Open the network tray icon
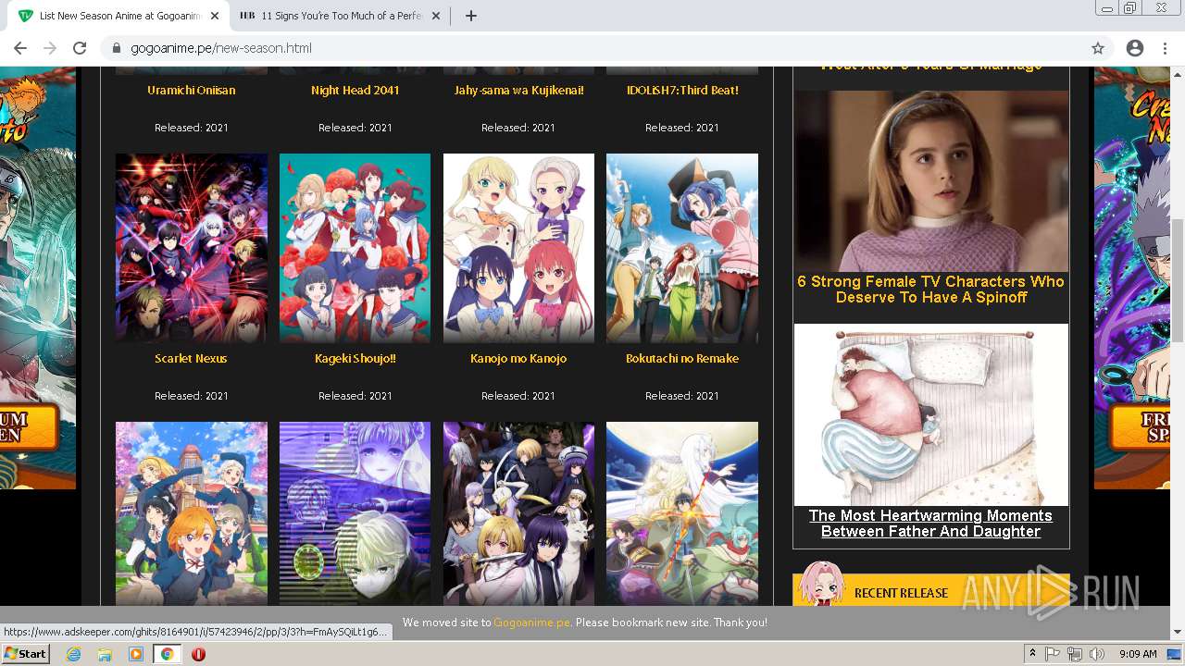The height and width of the screenshot is (666, 1185). (x=1075, y=654)
